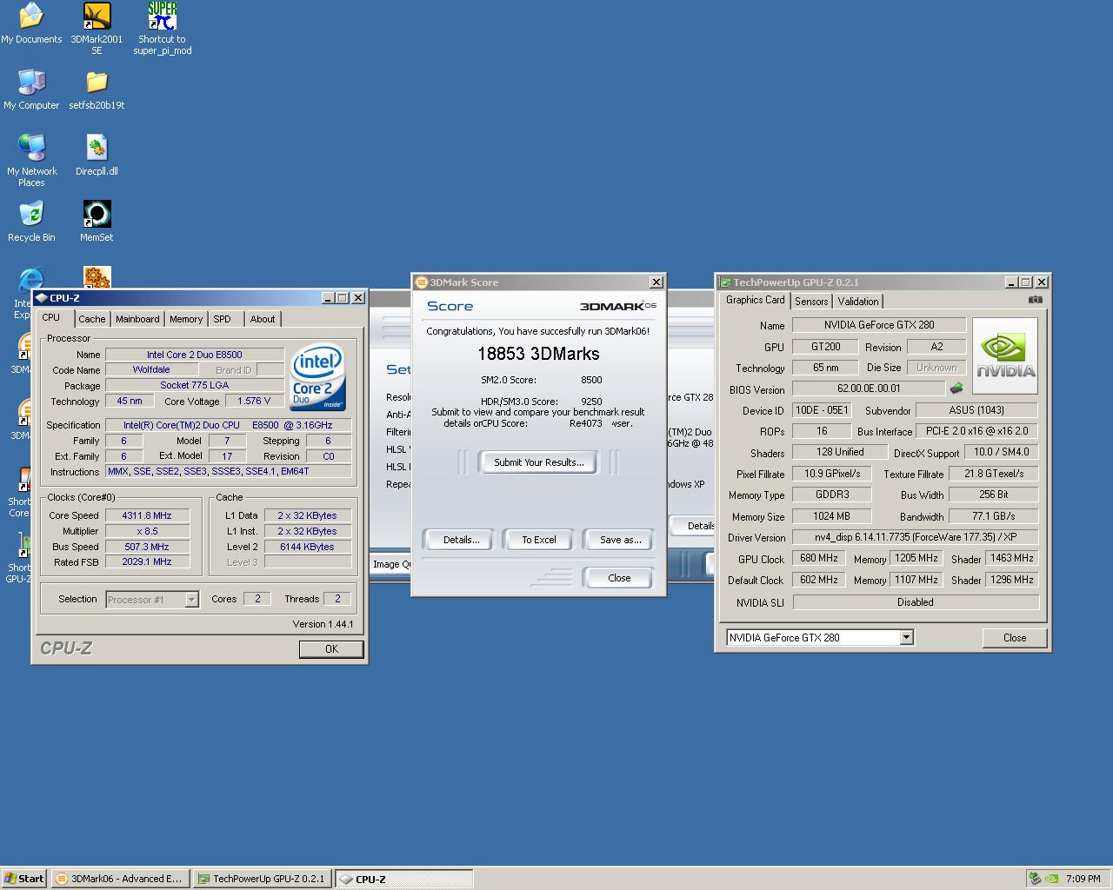Image resolution: width=1113 pixels, height=890 pixels.
Task: Open the About tab in CPU-Z
Action: (x=263, y=319)
